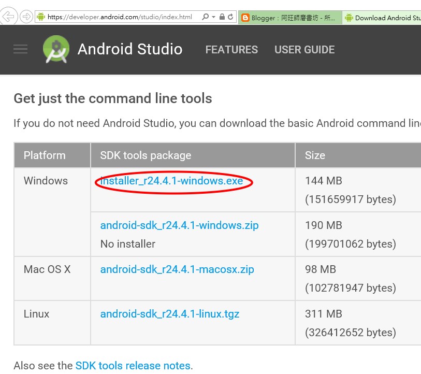The width and height of the screenshot is (421, 374).
Task: Open the USER GUIDE menu item
Action: (x=304, y=50)
